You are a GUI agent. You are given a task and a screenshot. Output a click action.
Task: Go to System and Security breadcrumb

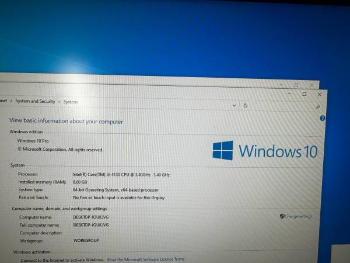(x=35, y=101)
